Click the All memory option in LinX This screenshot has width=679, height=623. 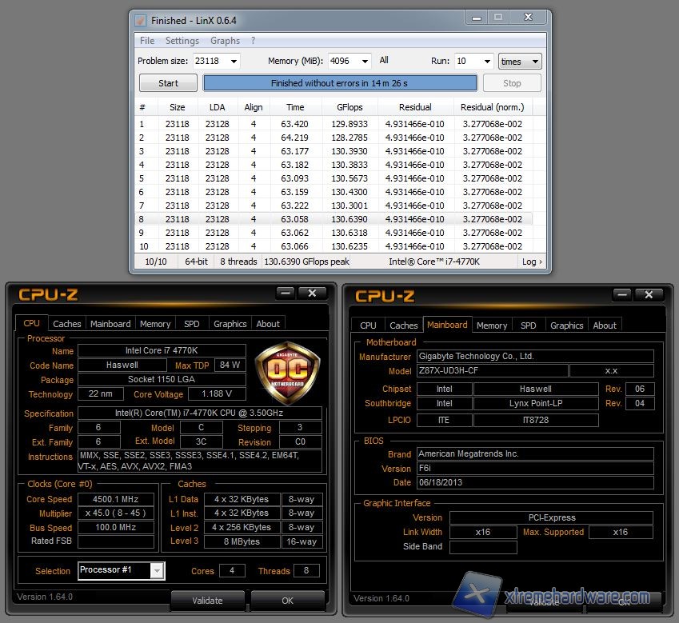[x=384, y=61]
